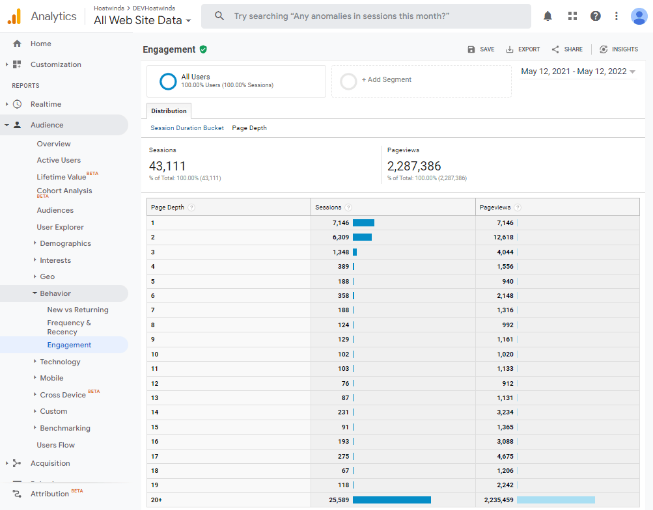Click the Acquisition arrows icon
Image resolution: width=653 pixels, height=510 pixels.
click(x=17, y=463)
